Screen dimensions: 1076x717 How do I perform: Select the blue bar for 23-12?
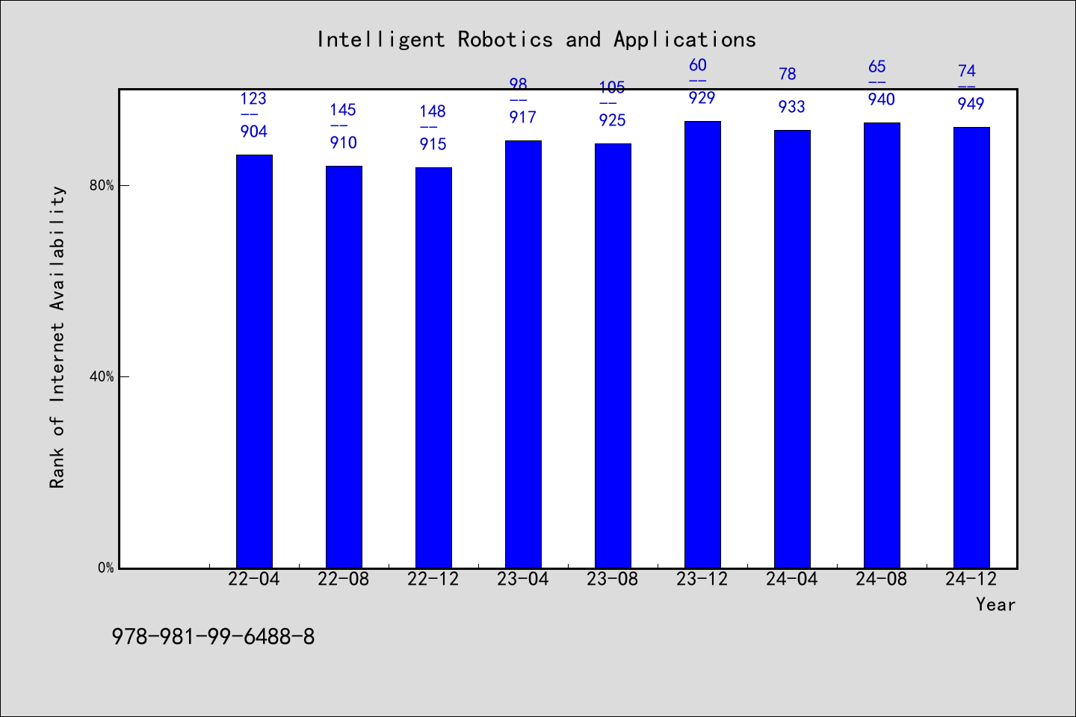(702, 344)
